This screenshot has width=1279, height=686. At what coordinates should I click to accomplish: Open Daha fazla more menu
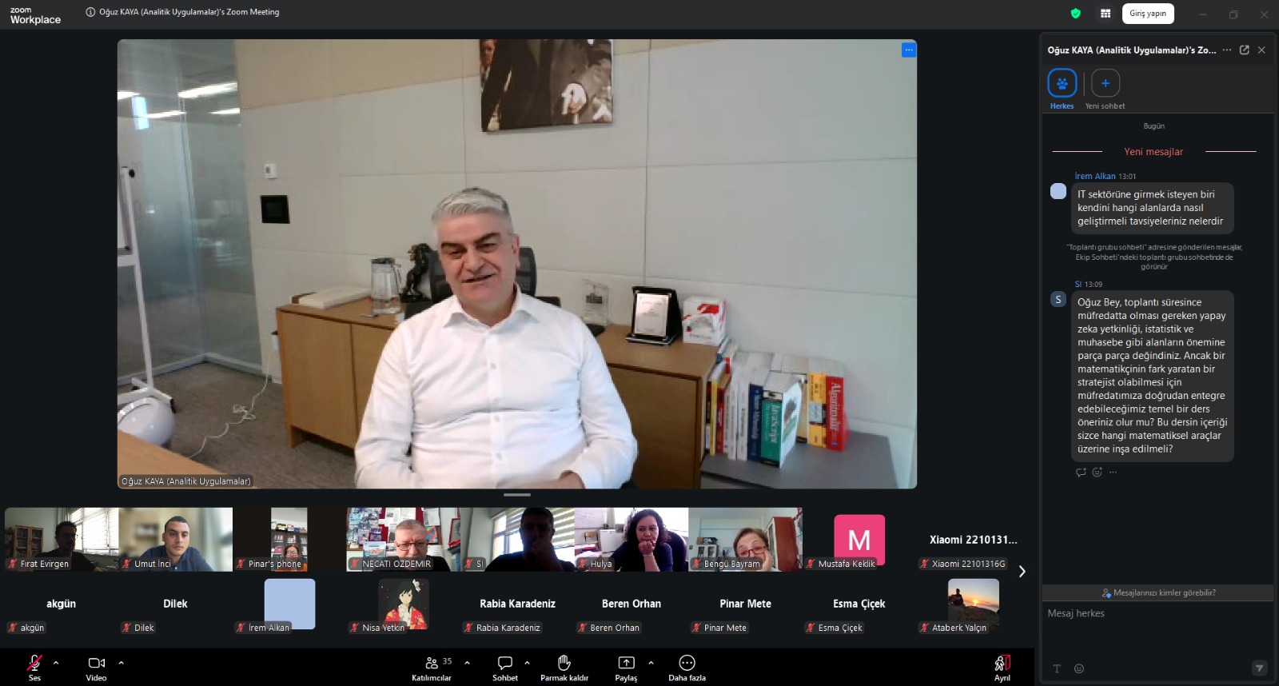pyautogui.click(x=687, y=667)
